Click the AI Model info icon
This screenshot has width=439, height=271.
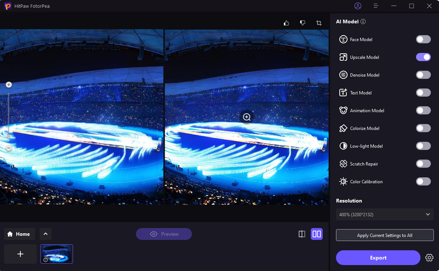pos(364,22)
